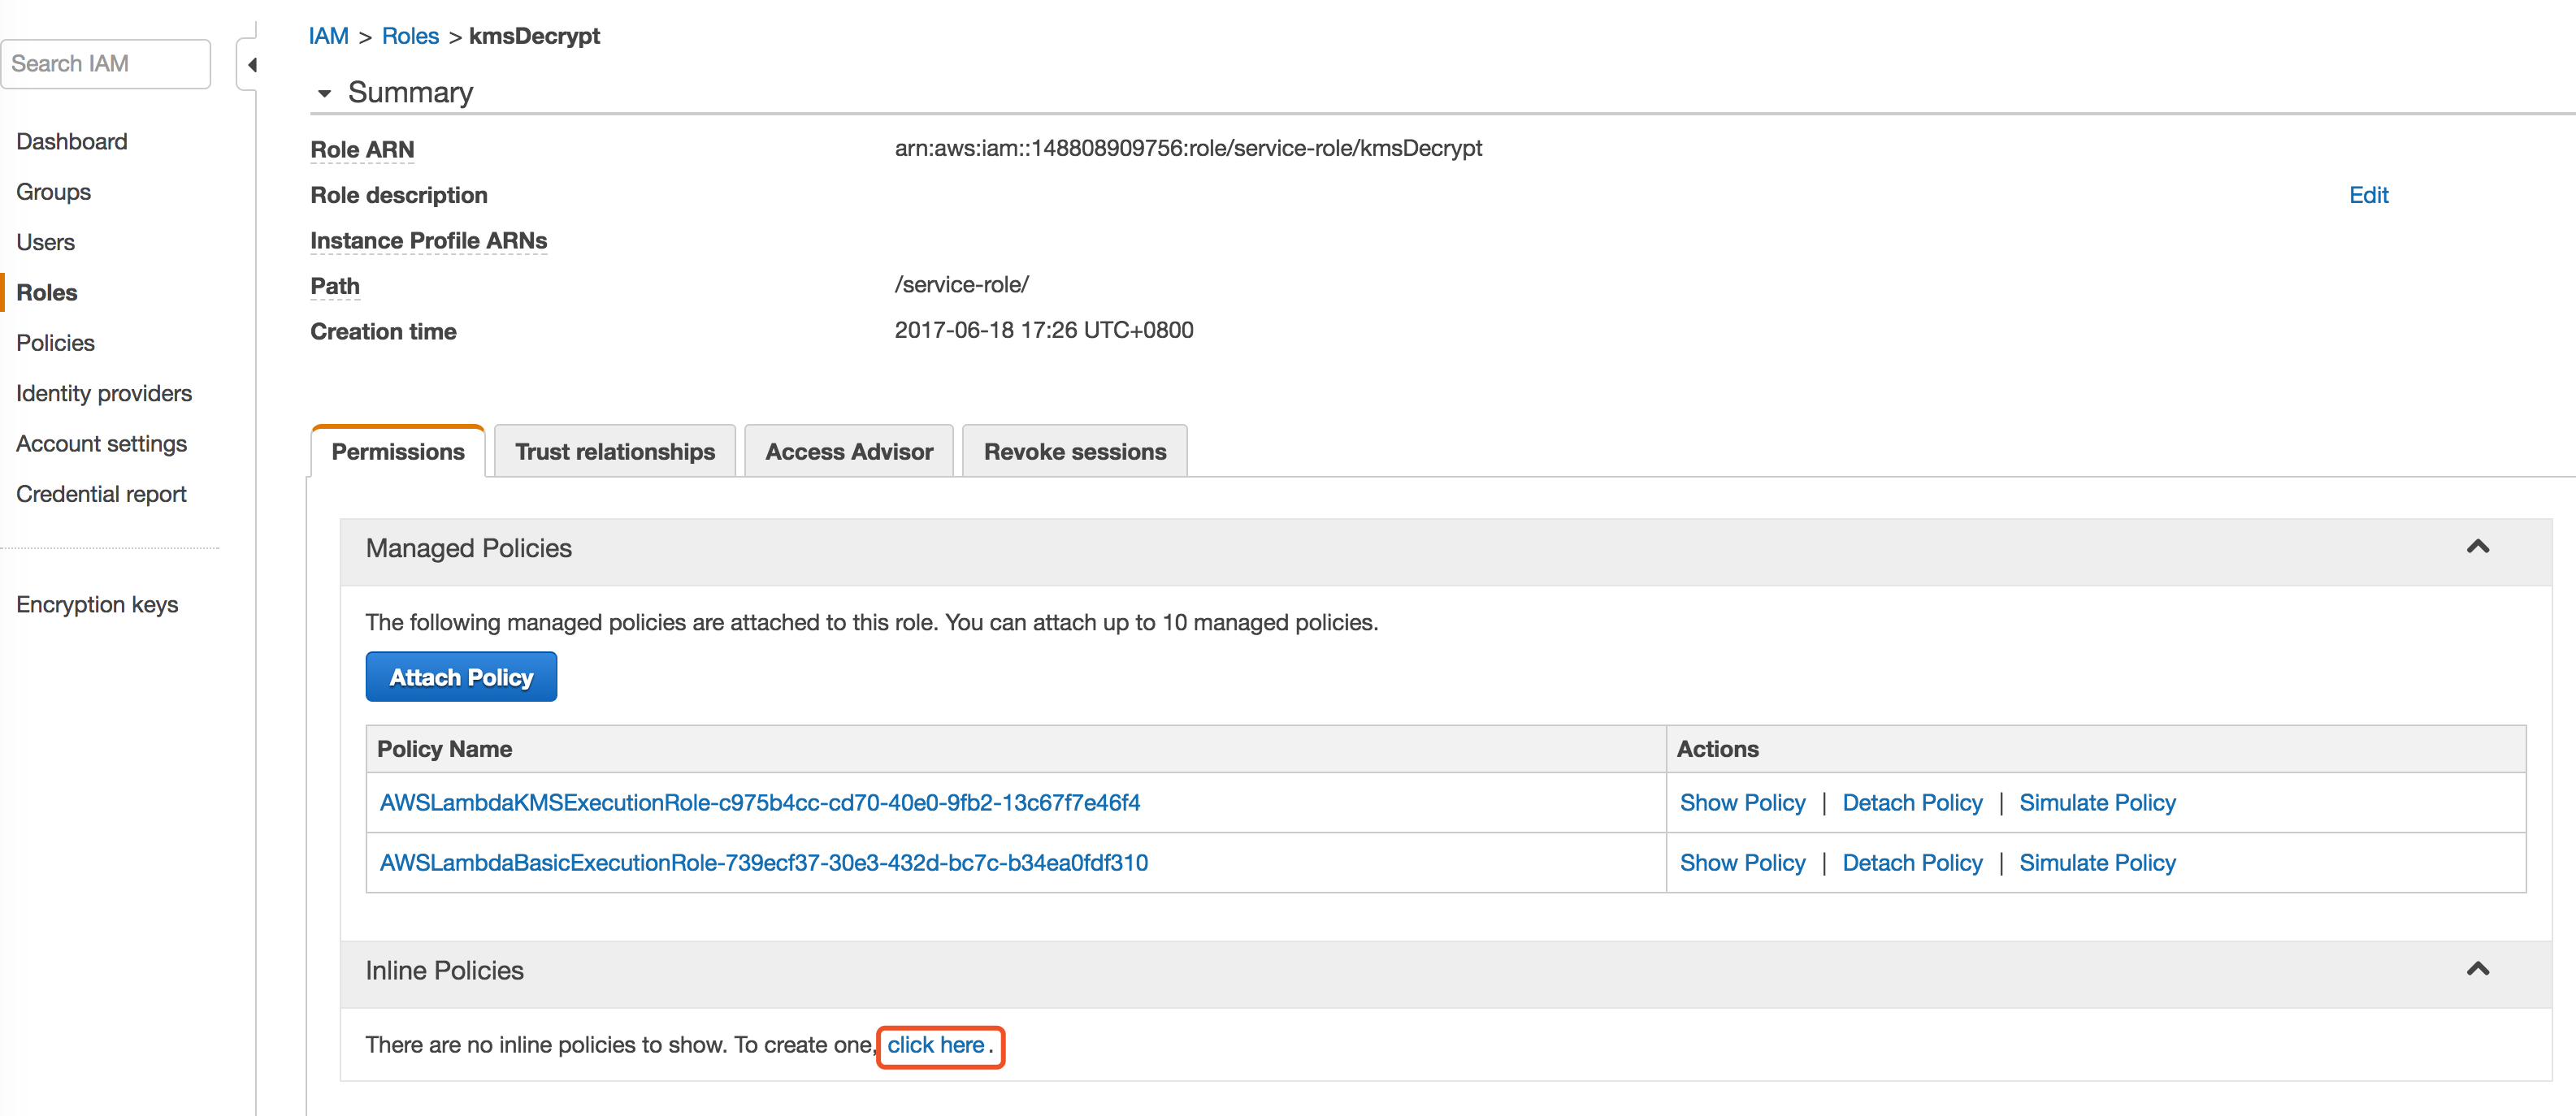Show Policy for AWSLambdaKMSExecutionRole

point(1742,803)
